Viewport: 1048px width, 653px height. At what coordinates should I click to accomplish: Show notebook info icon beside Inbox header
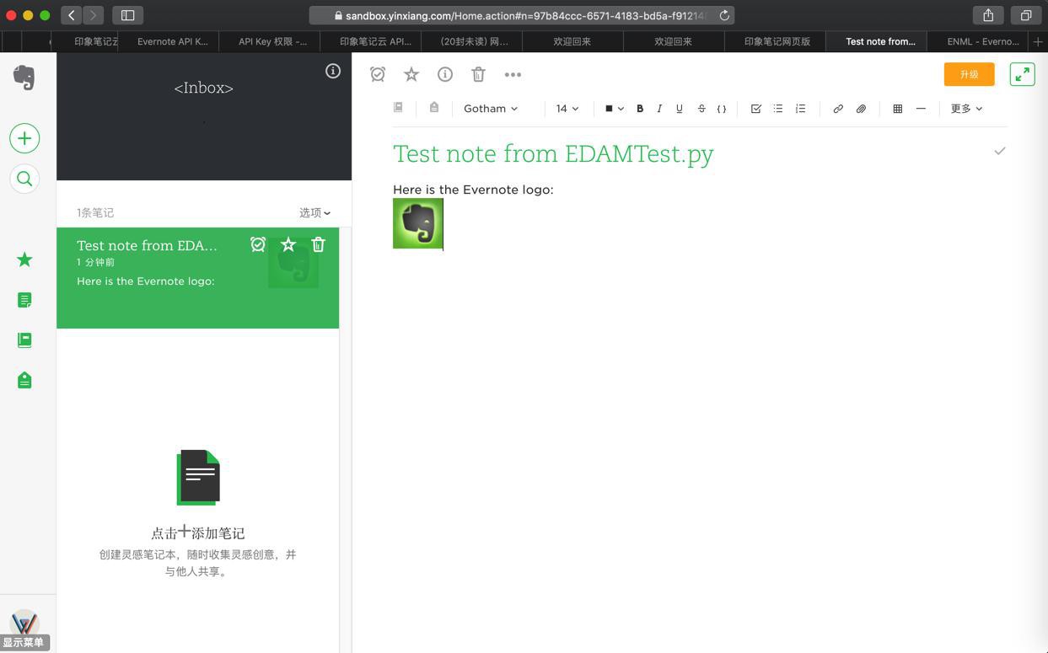pyautogui.click(x=333, y=71)
